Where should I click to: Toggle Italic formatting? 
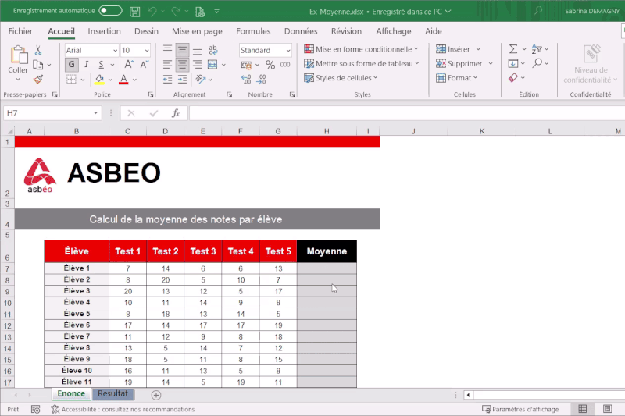(86, 64)
